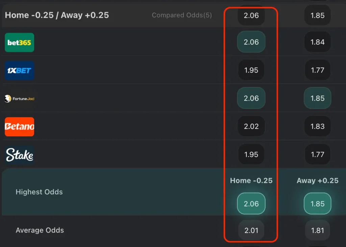Toggle the Highest Odds Away 1.85 selection
The width and height of the screenshot is (346, 247).
pyautogui.click(x=317, y=203)
